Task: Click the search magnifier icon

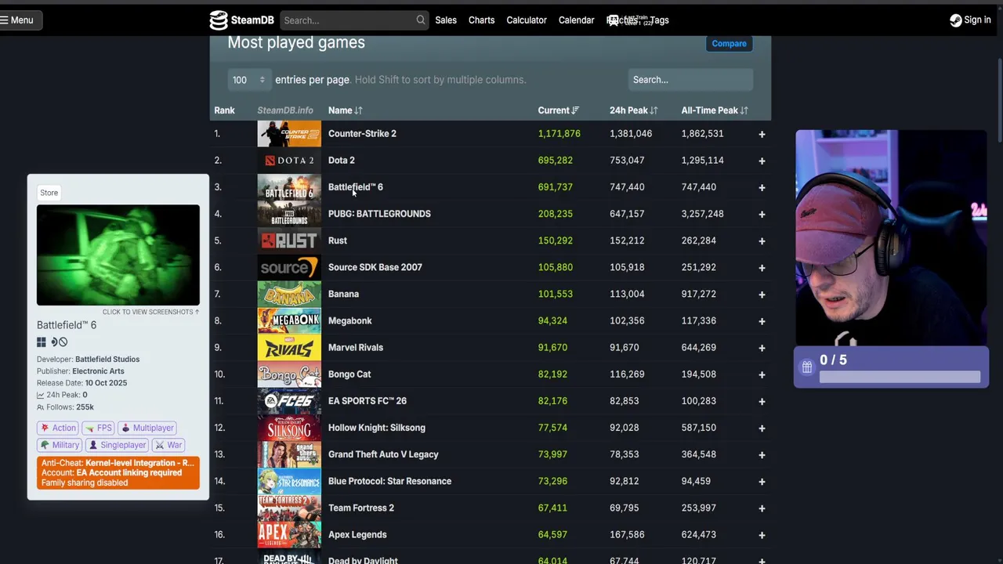Action: [x=421, y=20]
